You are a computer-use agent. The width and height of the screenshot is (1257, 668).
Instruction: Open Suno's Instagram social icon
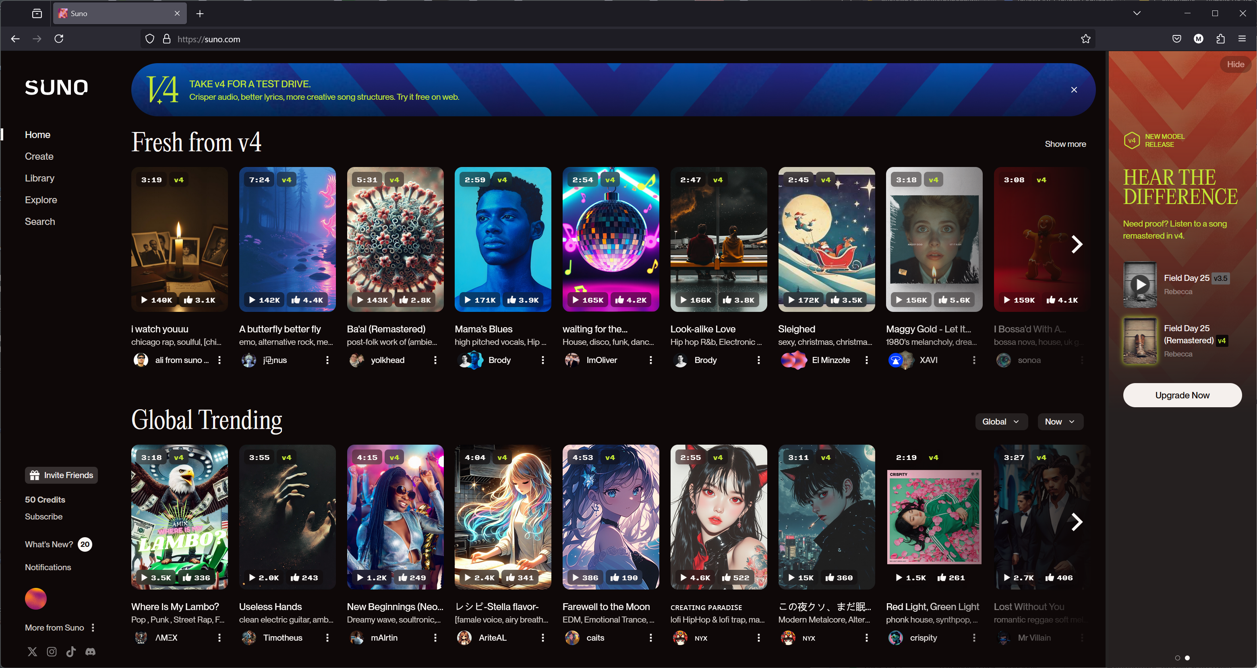pyautogui.click(x=52, y=652)
